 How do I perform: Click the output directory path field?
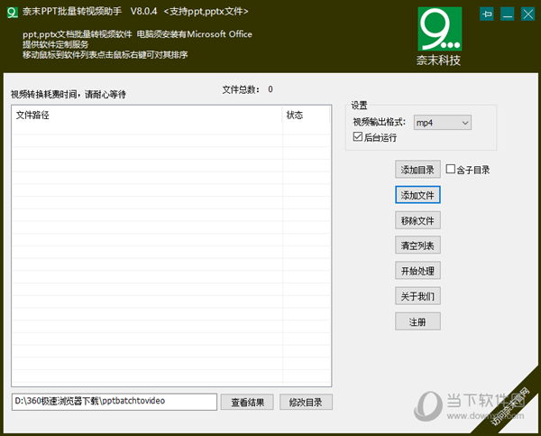tap(115, 402)
